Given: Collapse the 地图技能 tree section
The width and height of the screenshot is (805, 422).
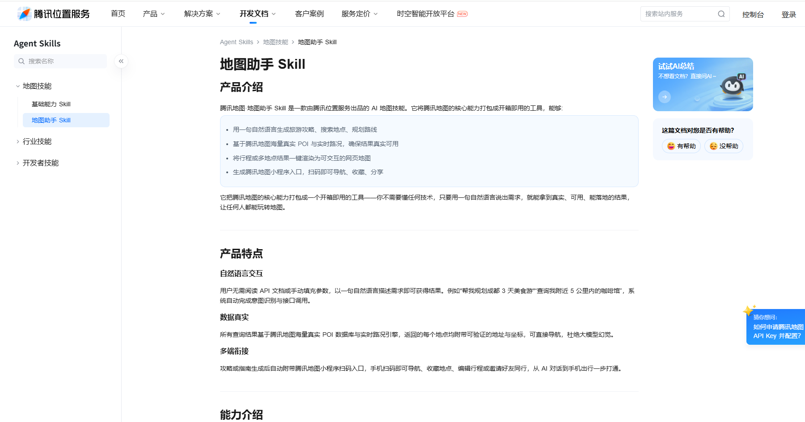Looking at the screenshot, I should pos(18,86).
